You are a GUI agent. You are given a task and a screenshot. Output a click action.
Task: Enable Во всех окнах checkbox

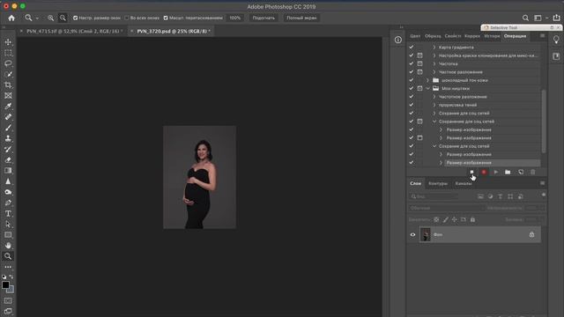coord(127,18)
